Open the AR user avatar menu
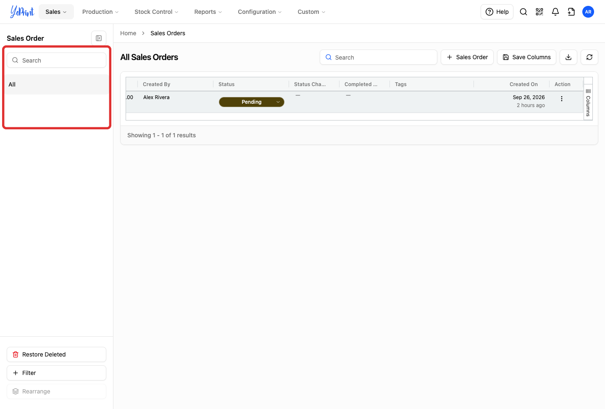The width and height of the screenshot is (605, 409). 588,12
